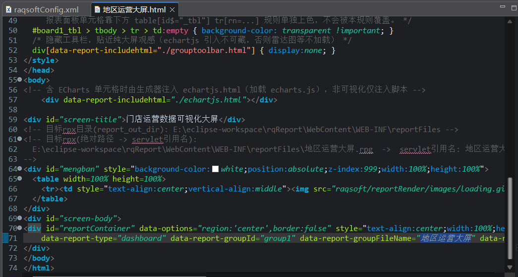518x277 pixels.
Task: Click the closing html tag on line 74
Action: (39, 268)
